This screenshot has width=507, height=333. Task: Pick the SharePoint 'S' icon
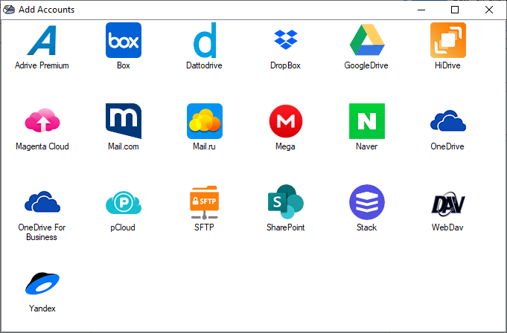click(x=286, y=202)
